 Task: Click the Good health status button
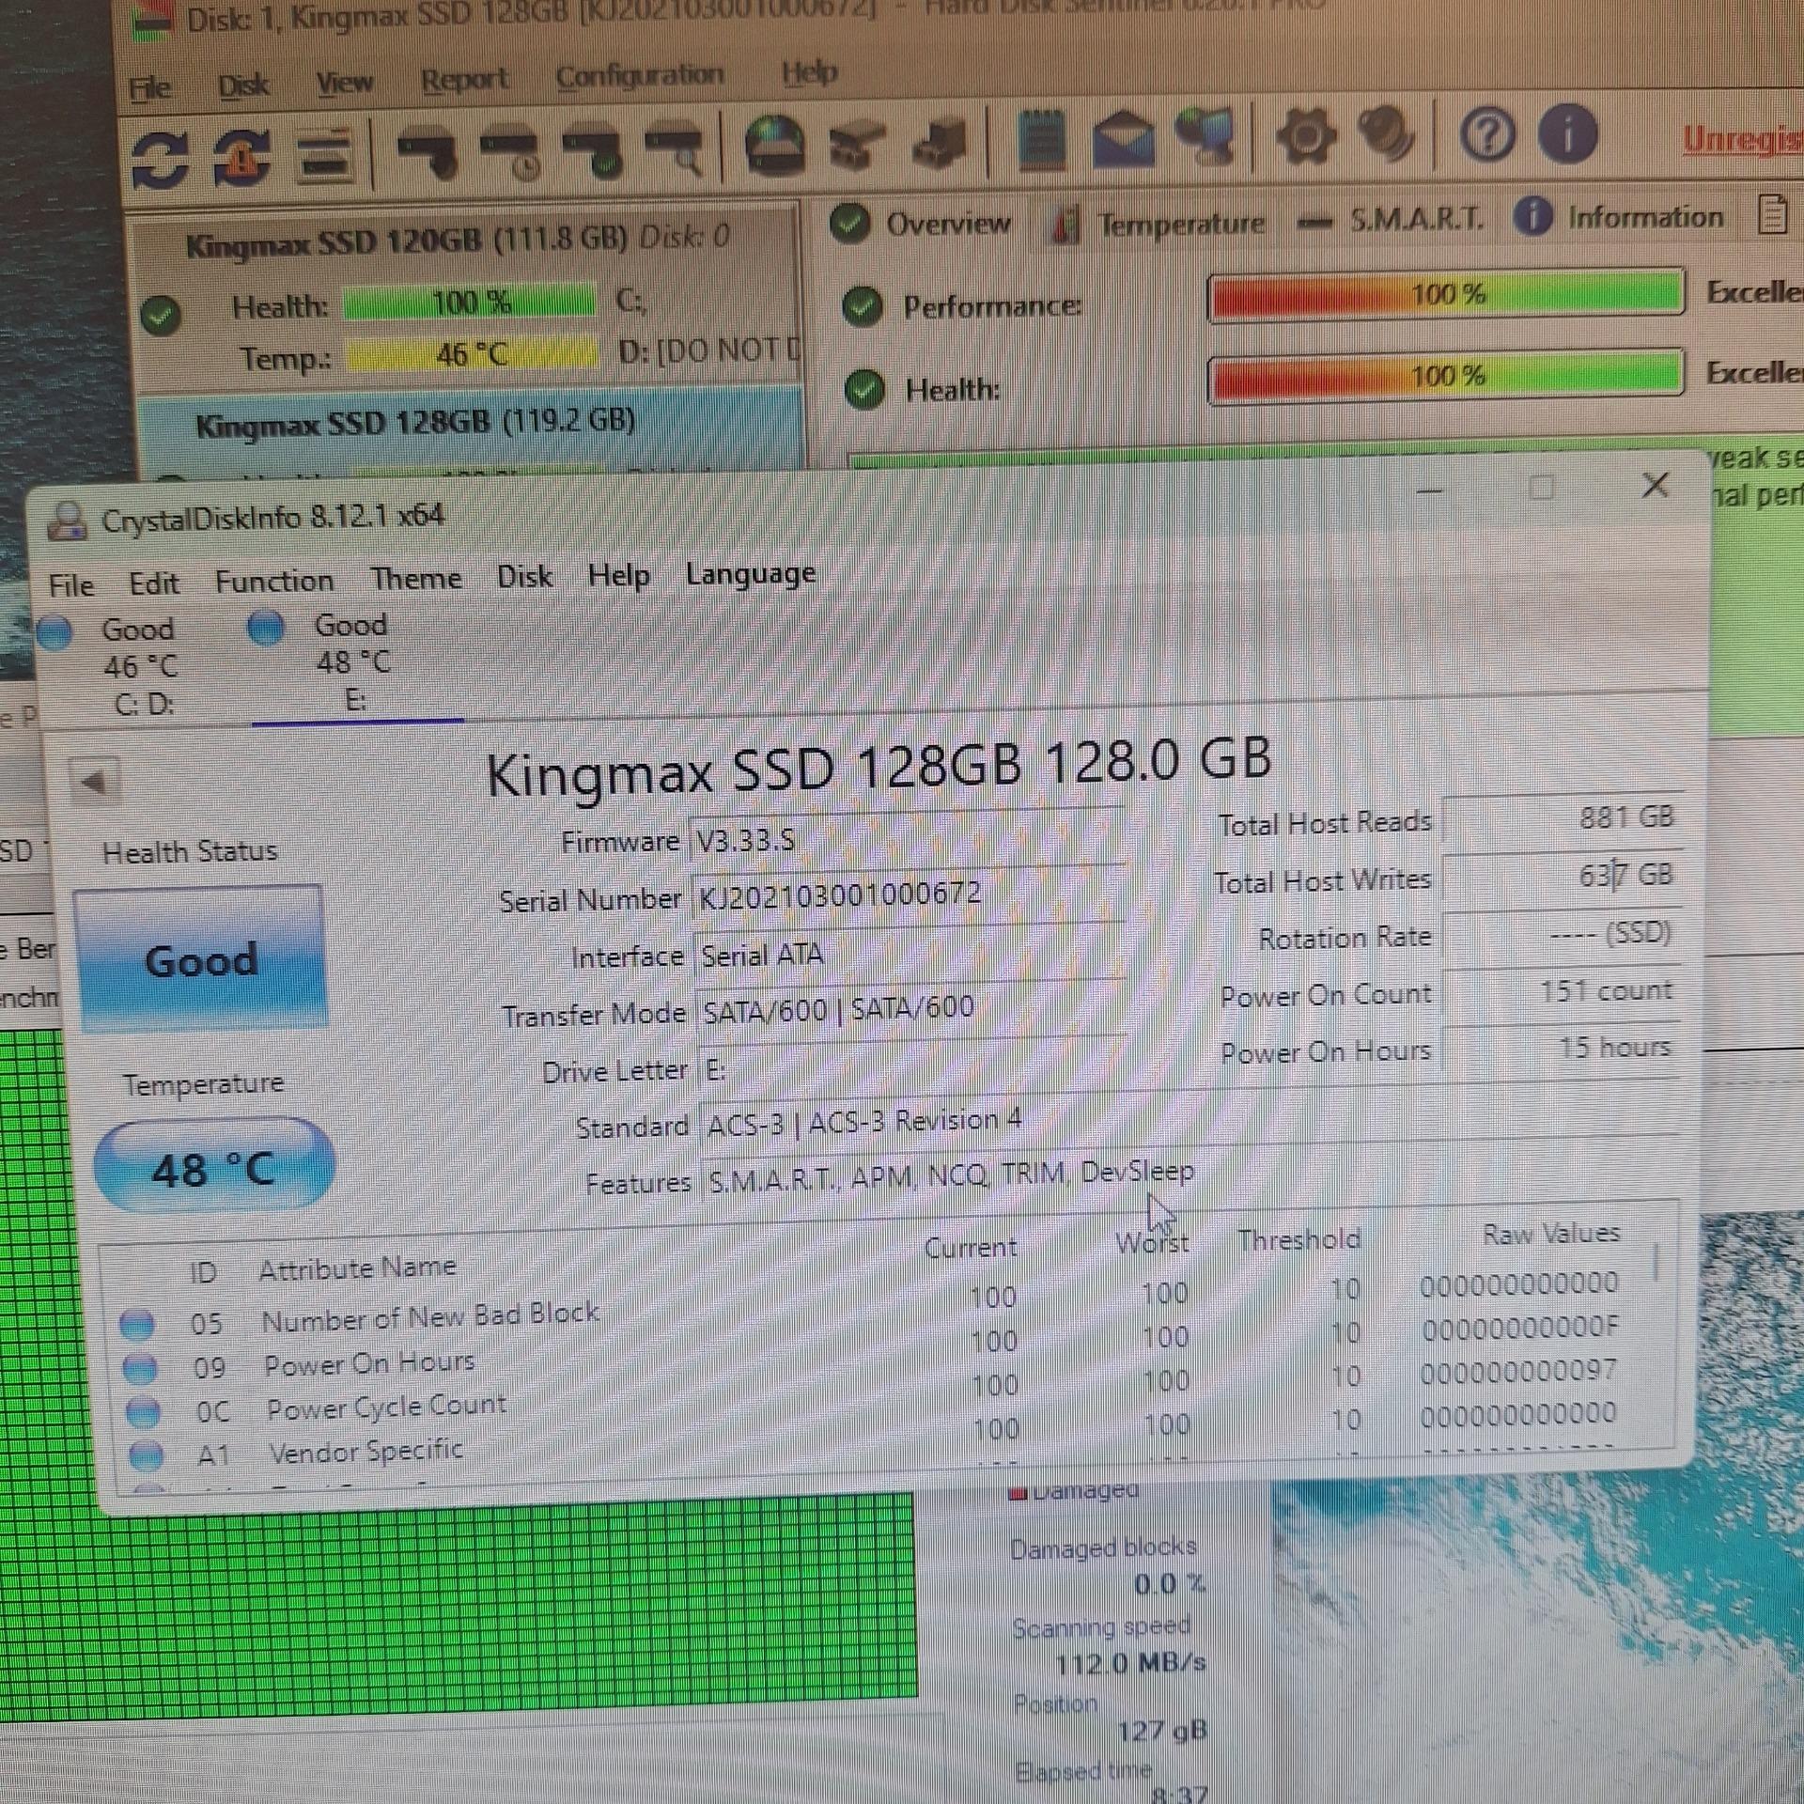coord(201,958)
